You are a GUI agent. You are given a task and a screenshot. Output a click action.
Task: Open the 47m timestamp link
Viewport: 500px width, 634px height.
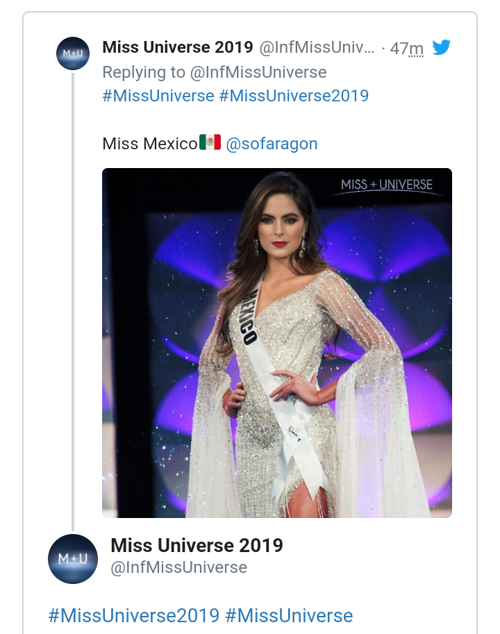pos(407,49)
